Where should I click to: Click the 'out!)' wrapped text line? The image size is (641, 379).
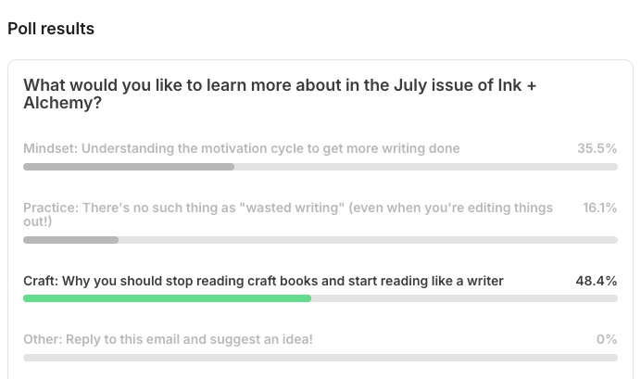(38, 221)
